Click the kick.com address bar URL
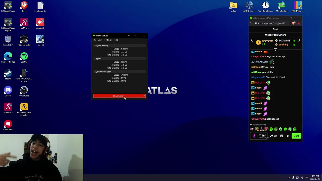The image size is (322, 181). [271, 23]
